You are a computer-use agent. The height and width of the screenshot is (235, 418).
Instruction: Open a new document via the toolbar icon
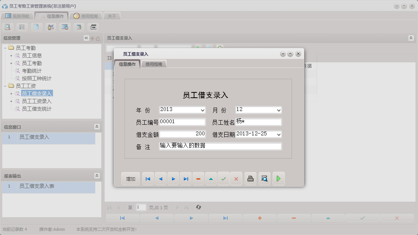[x=36, y=27]
